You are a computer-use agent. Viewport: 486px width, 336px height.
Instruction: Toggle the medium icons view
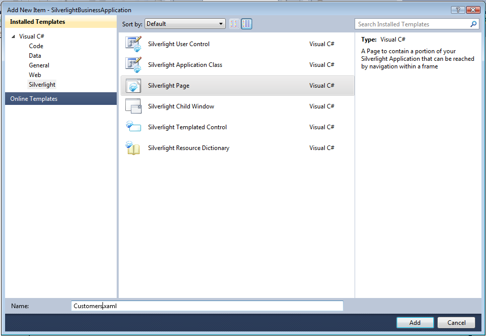(x=247, y=23)
